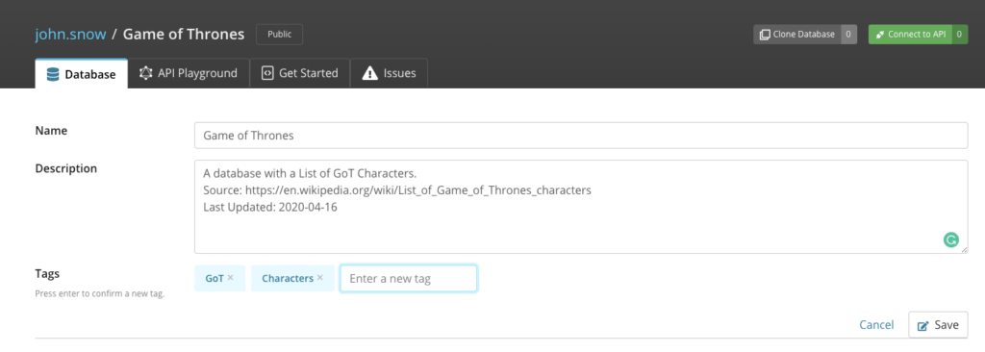This screenshot has height=352, width=985.
Task: Click the Game of Thrones title heading
Action: pos(184,34)
